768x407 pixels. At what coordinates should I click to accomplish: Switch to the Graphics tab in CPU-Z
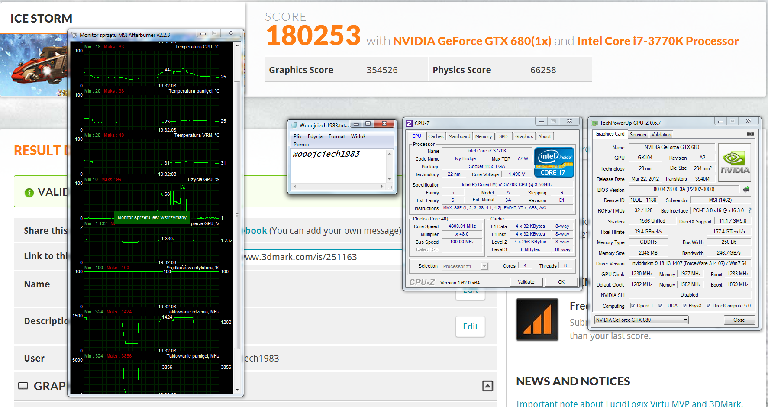click(x=524, y=136)
